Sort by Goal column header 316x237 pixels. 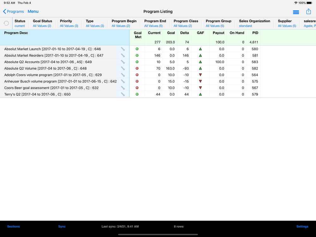pos(171,33)
